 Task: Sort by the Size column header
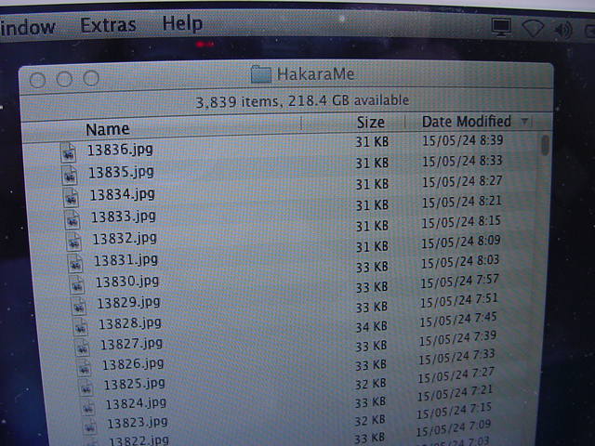[370, 122]
